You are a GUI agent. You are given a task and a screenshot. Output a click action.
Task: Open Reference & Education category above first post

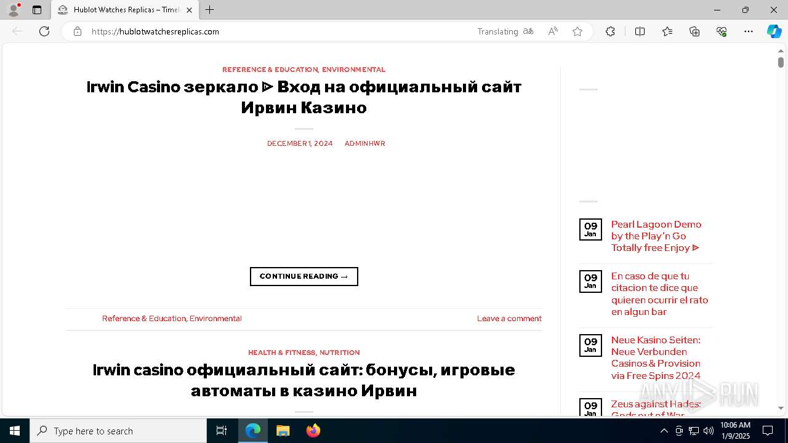pos(270,70)
